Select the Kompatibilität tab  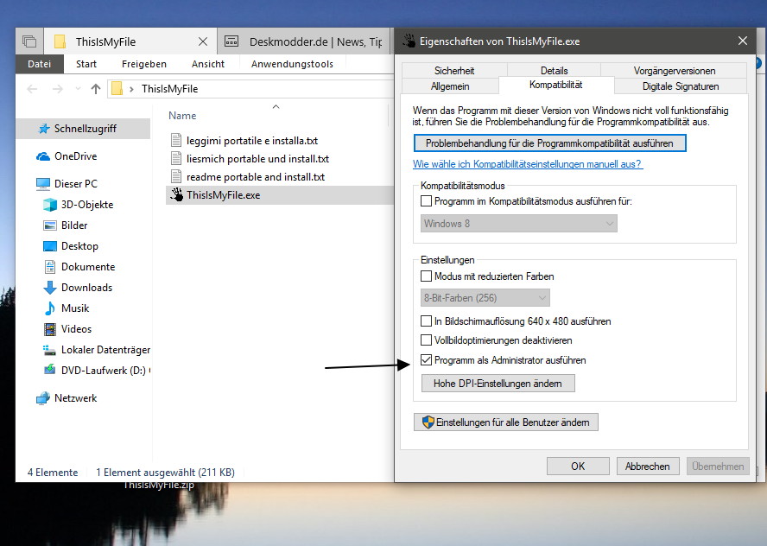[x=556, y=85]
